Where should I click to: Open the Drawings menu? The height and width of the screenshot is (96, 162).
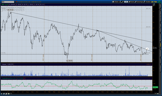[139, 2]
